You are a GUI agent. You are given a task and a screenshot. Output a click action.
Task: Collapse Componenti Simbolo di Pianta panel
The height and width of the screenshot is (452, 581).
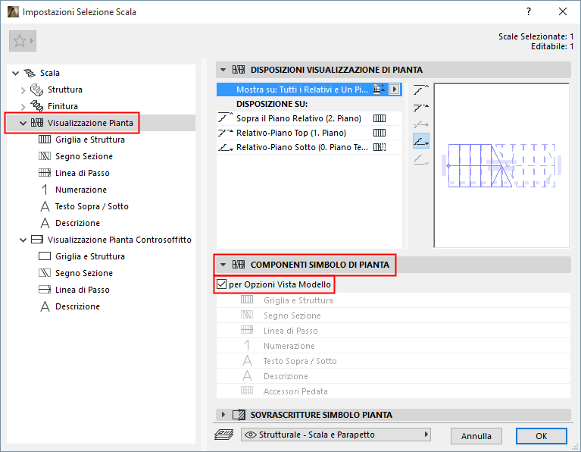pyautogui.click(x=223, y=265)
